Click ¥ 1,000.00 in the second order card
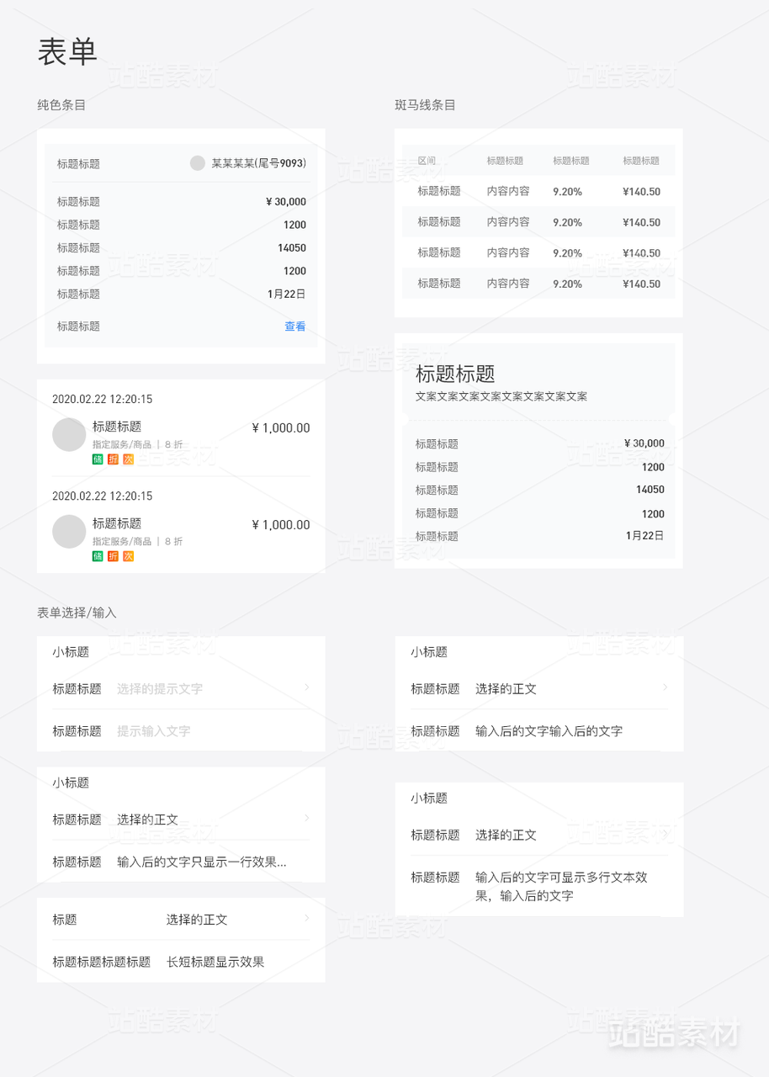 (x=281, y=525)
